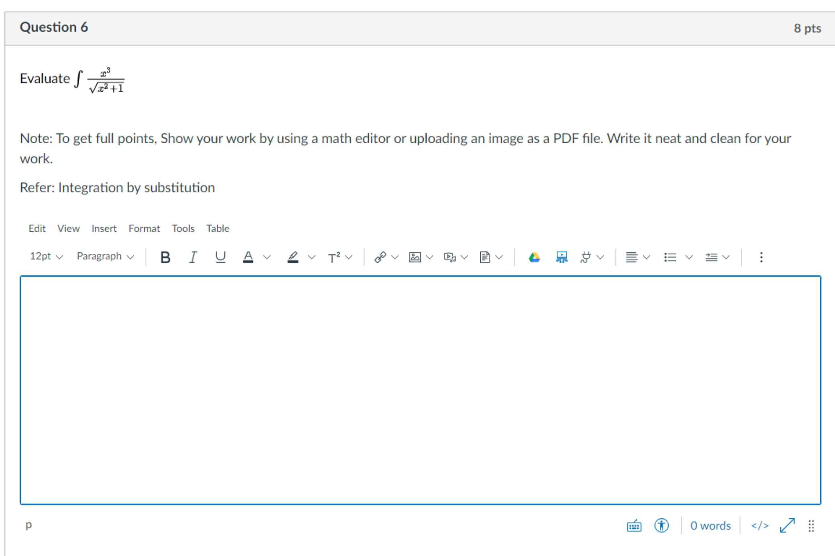Toggle italic text style
This screenshot has width=835, height=556.
[x=193, y=257]
